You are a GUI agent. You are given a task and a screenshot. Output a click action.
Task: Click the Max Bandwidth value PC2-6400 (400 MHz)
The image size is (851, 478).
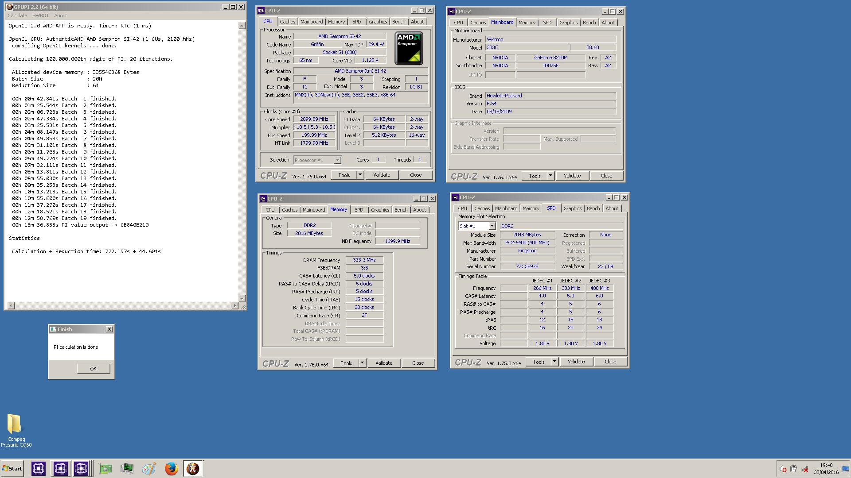pos(527,243)
